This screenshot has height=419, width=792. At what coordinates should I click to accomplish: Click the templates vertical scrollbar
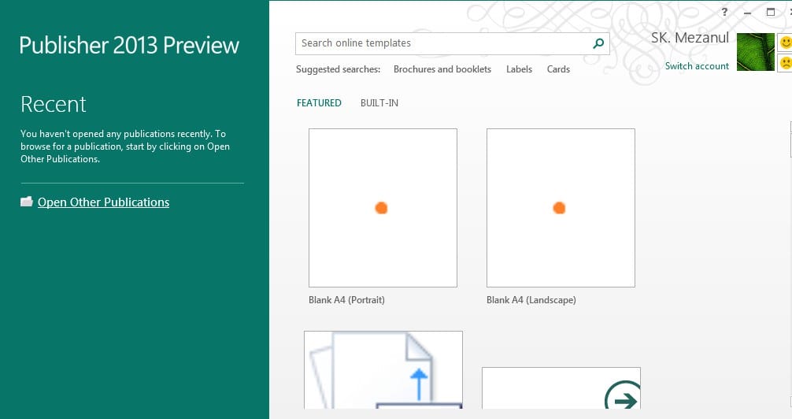tap(790, 263)
